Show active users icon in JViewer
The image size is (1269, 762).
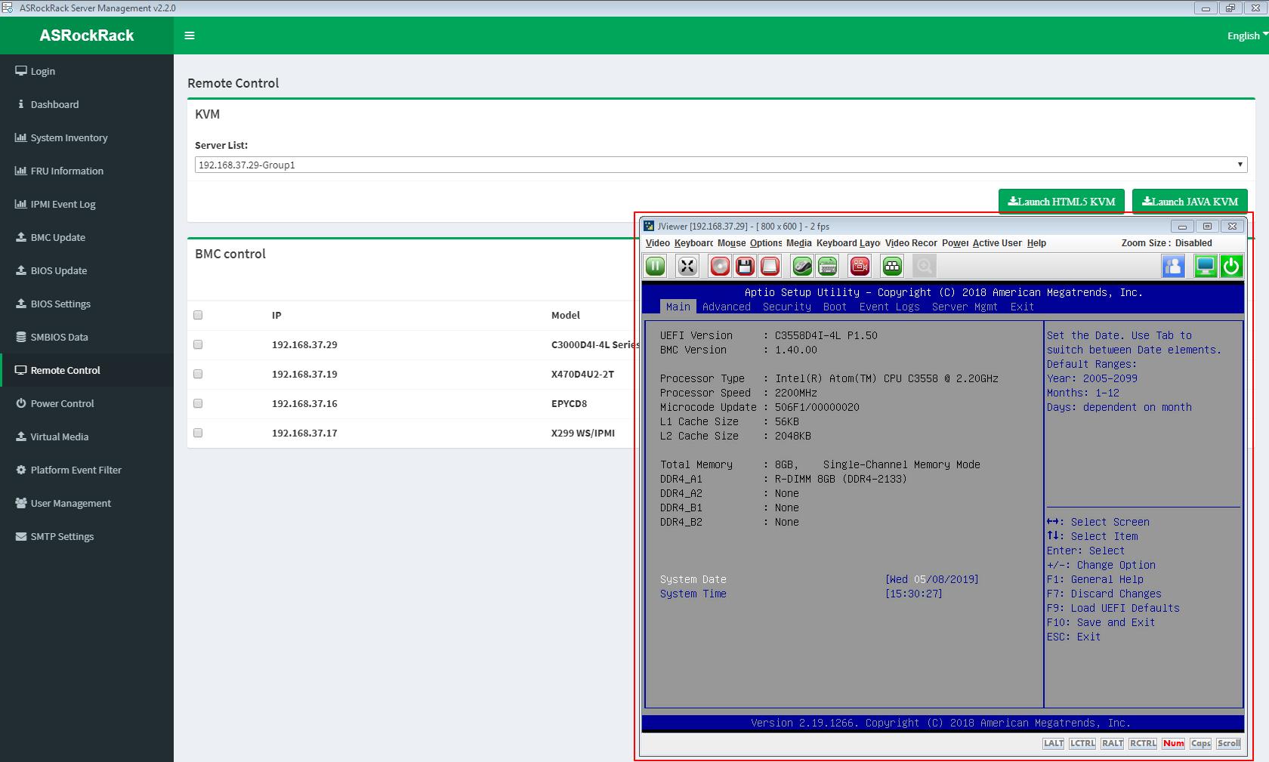tap(1173, 266)
